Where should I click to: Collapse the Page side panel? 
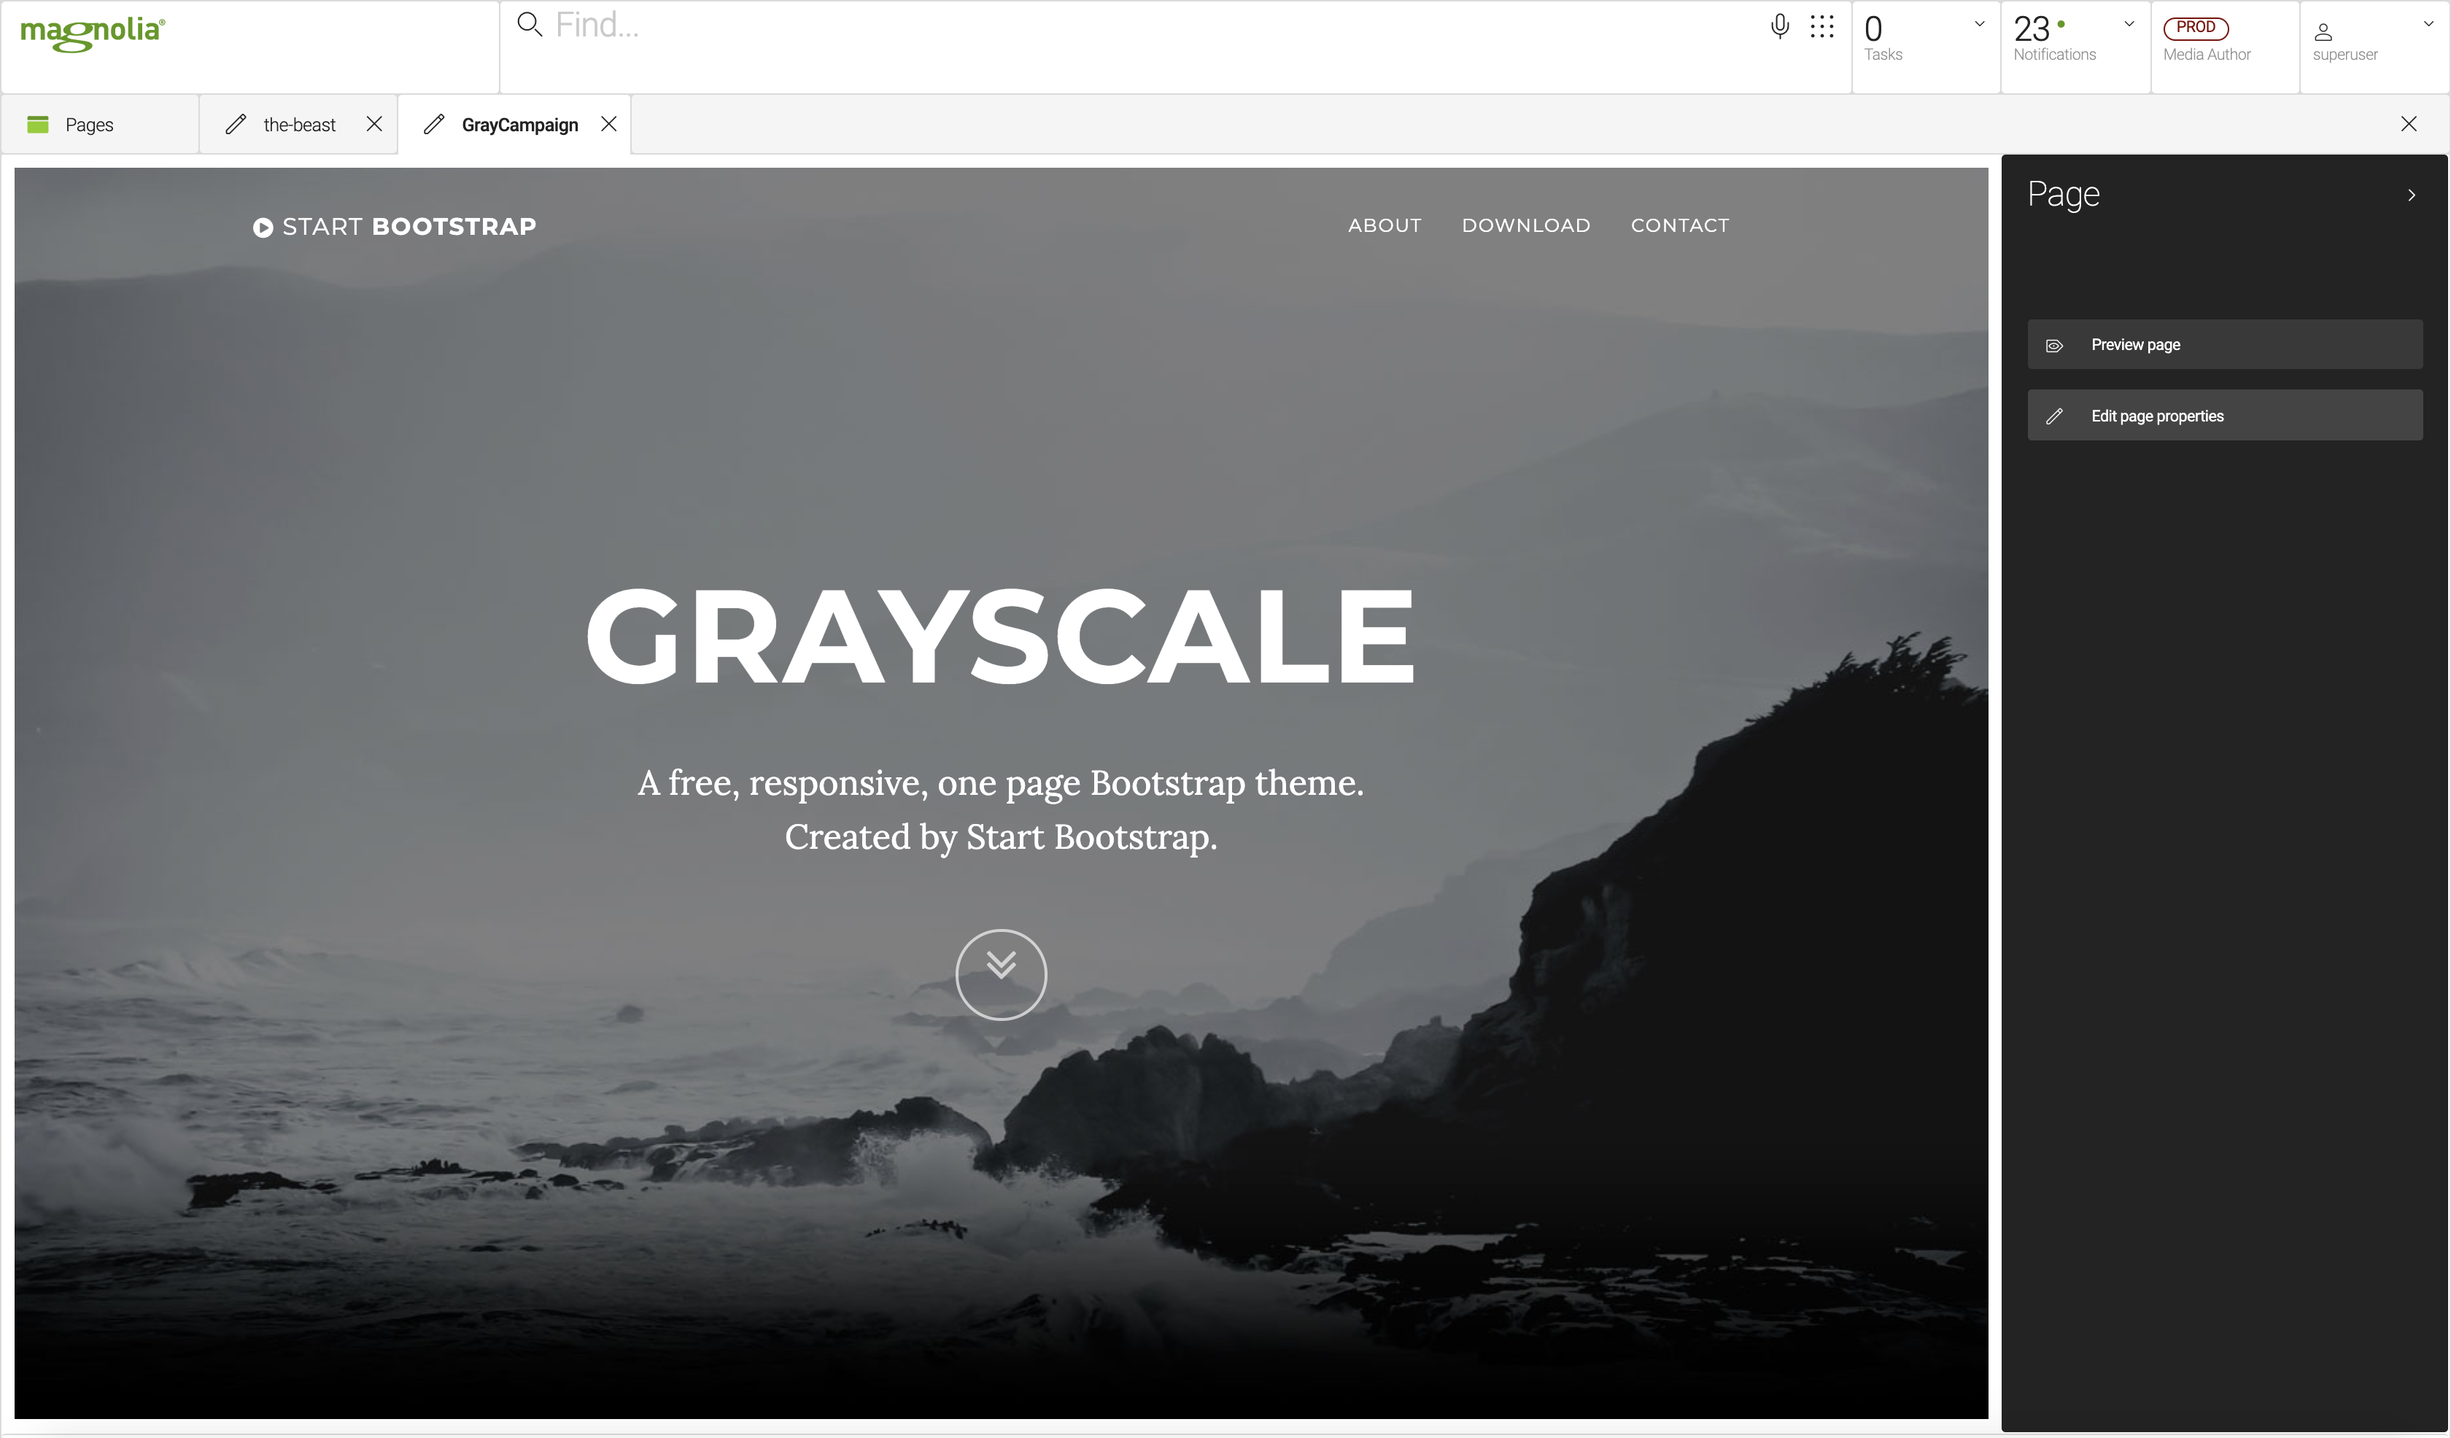tap(2411, 195)
